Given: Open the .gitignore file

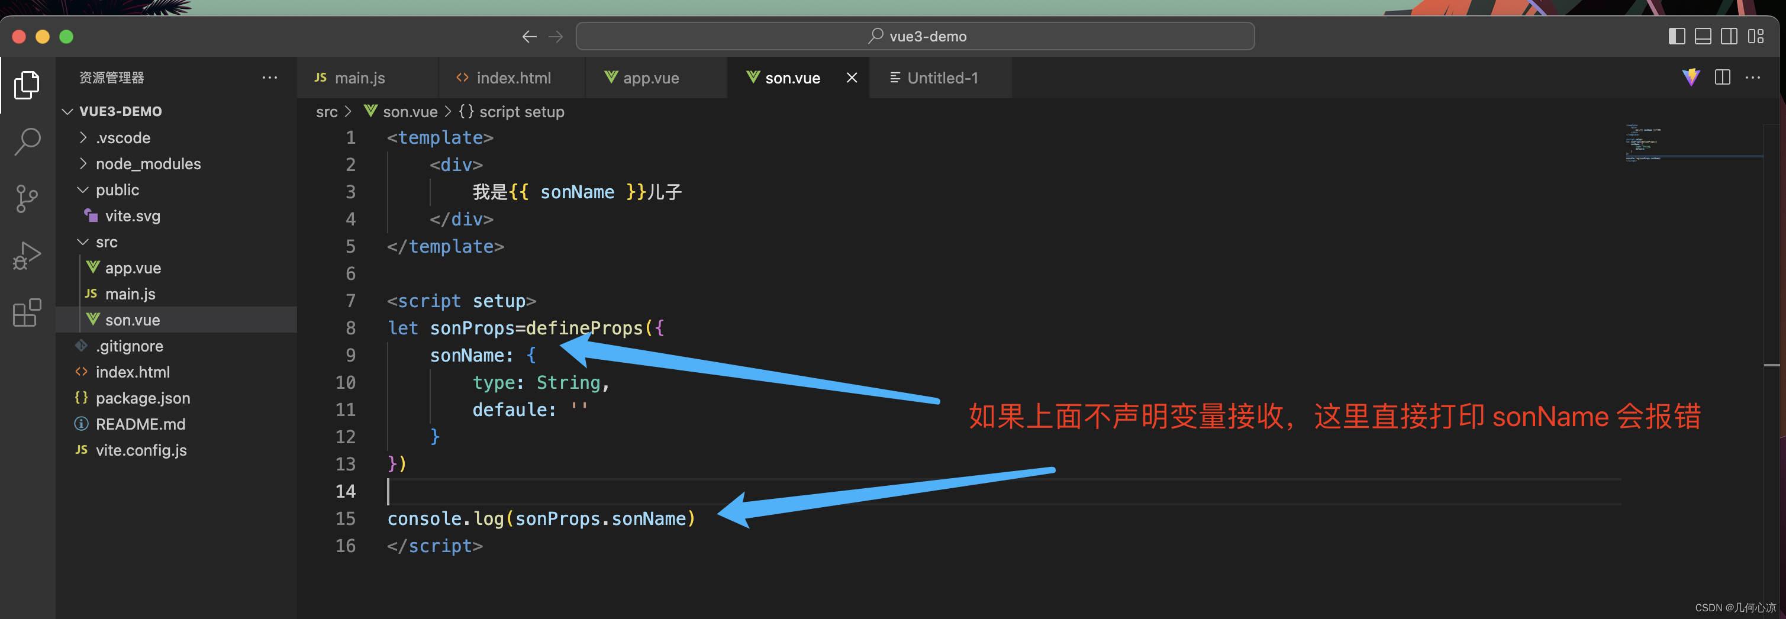Looking at the screenshot, I should (x=176, y=346).
